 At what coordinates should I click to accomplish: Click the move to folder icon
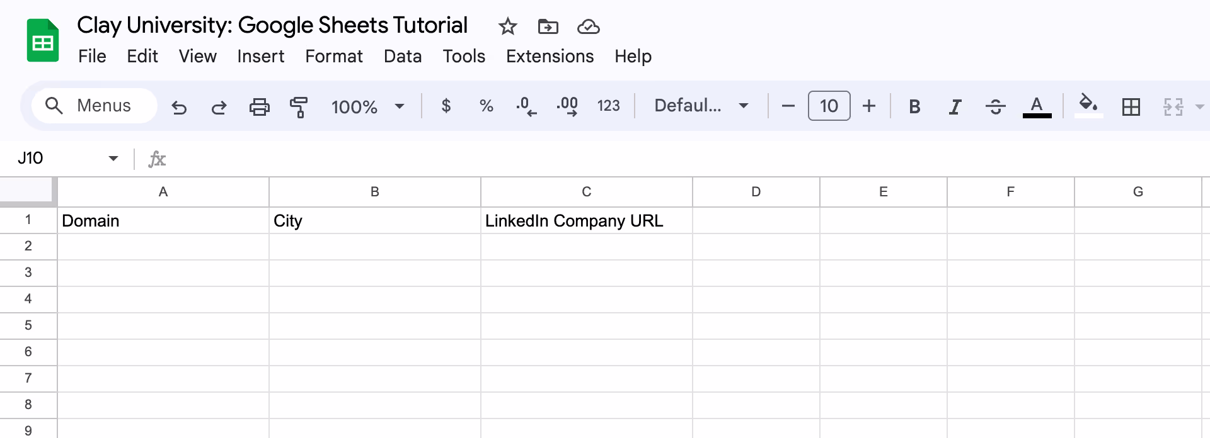click(x=548, y=26)
